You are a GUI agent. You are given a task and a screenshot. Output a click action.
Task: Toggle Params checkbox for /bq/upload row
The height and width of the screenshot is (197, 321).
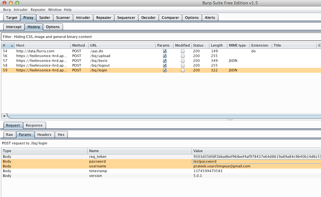coord(165,56)
